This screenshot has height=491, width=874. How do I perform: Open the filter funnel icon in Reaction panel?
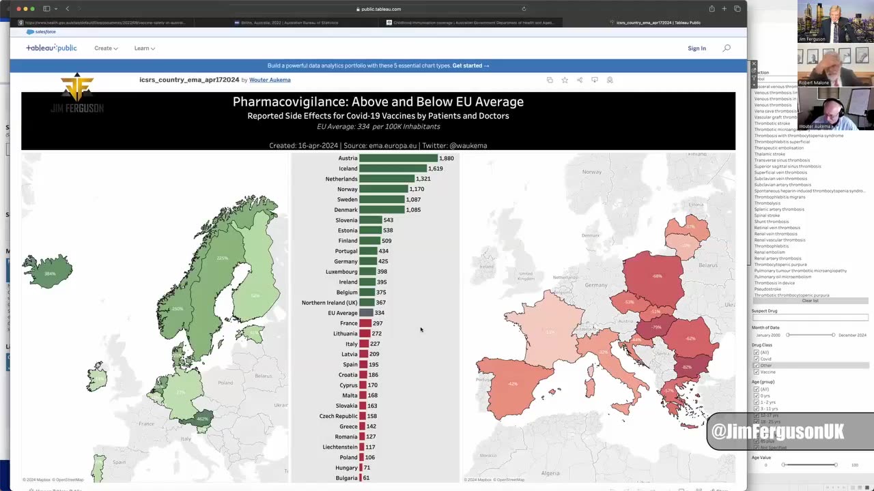pyautogui.click(x=754, y=78)
